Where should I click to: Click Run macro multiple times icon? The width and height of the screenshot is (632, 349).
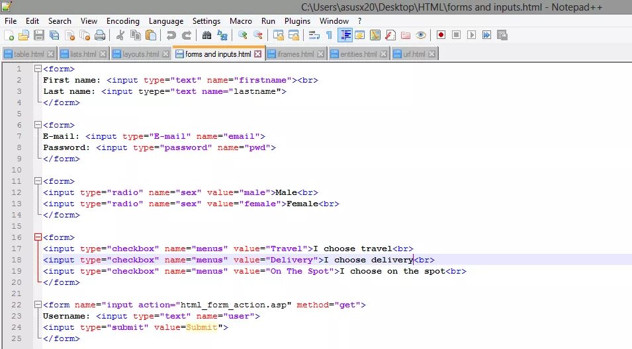(487, 36)
